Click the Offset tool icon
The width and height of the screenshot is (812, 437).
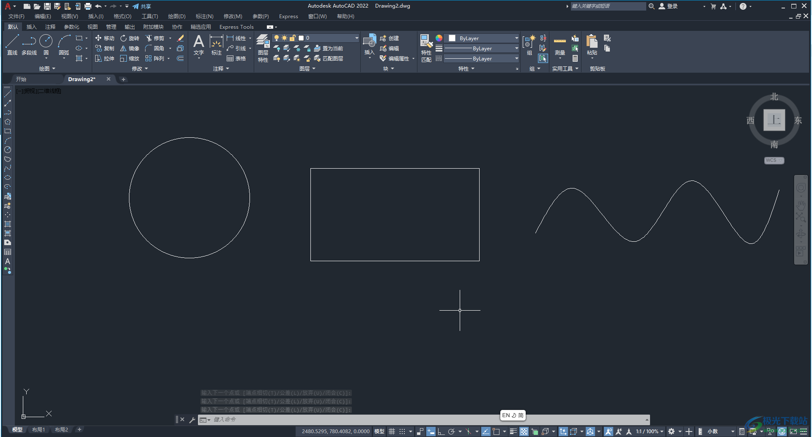point(181,58)
